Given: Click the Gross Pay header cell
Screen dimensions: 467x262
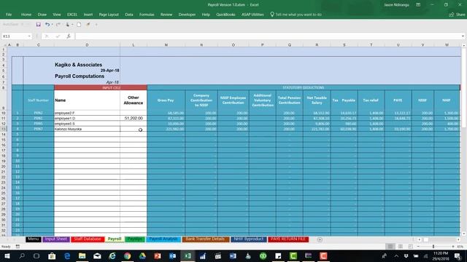Looking at the screenshot, I should click(x=166, y=100).
